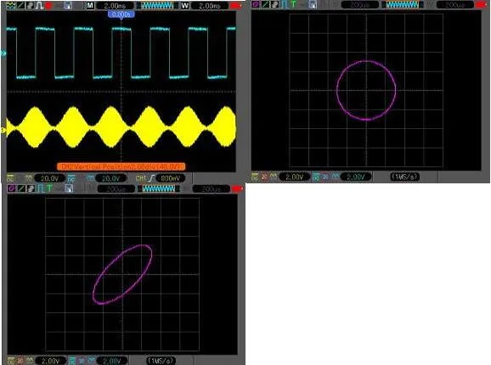This screenshot has width=491, height=365.
Task: Click the blue 0.000s trigger position marker
Action: click(121, 14)
